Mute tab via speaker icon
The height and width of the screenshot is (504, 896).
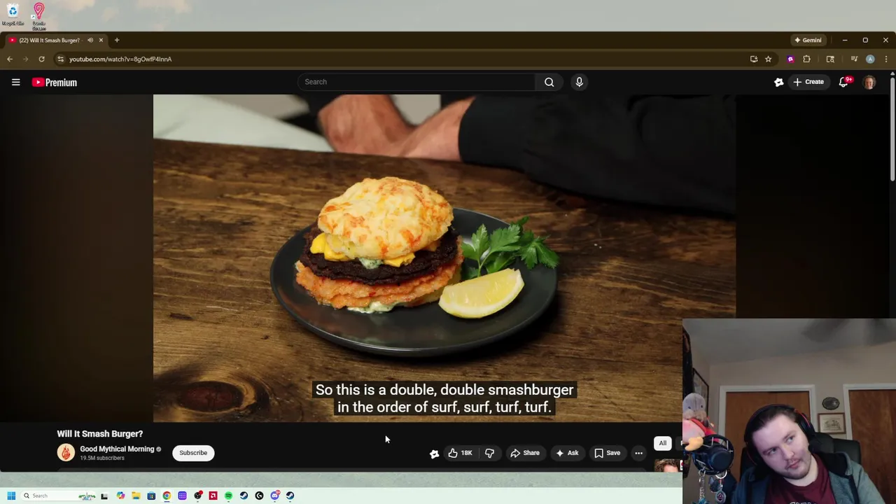(x=90, y=40)
